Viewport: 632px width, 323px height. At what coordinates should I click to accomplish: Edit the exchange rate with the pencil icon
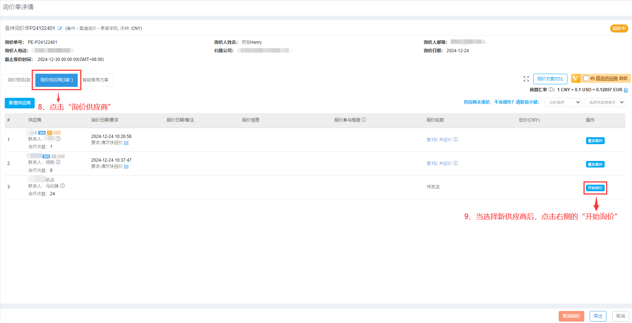(x=626, y=90)
